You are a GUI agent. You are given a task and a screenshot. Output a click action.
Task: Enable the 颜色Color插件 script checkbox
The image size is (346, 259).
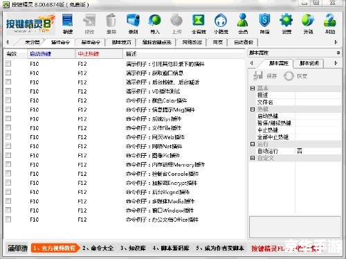[8, 100]
